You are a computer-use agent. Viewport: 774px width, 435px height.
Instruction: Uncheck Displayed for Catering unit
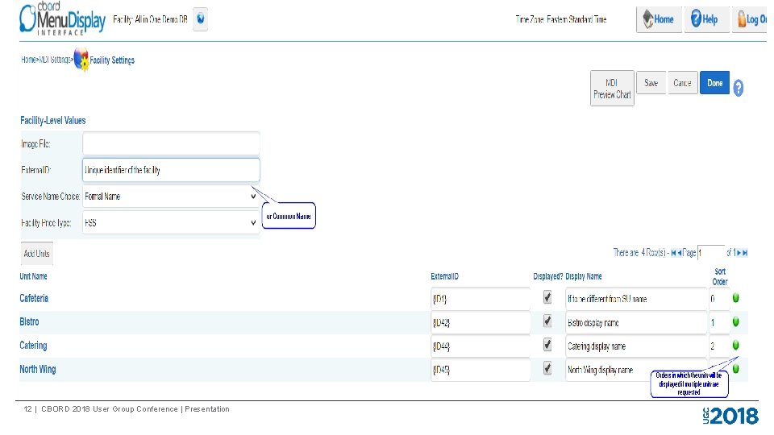[x=547, y=344]
